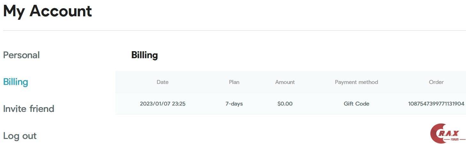The width and height of the screenshot is (466, 144).
Task: Click the My Account page title
Action: pyautogui.click(x=47, y=11)
